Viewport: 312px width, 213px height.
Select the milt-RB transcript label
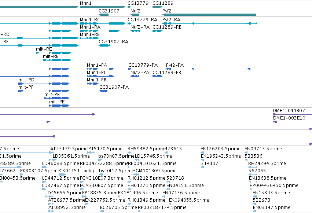tap(51, 56)
